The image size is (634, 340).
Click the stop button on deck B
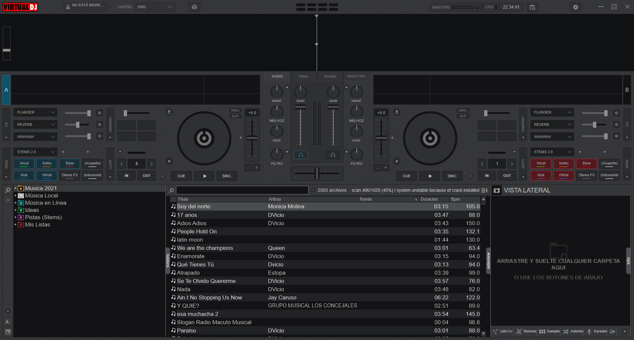tap(397, 161)
